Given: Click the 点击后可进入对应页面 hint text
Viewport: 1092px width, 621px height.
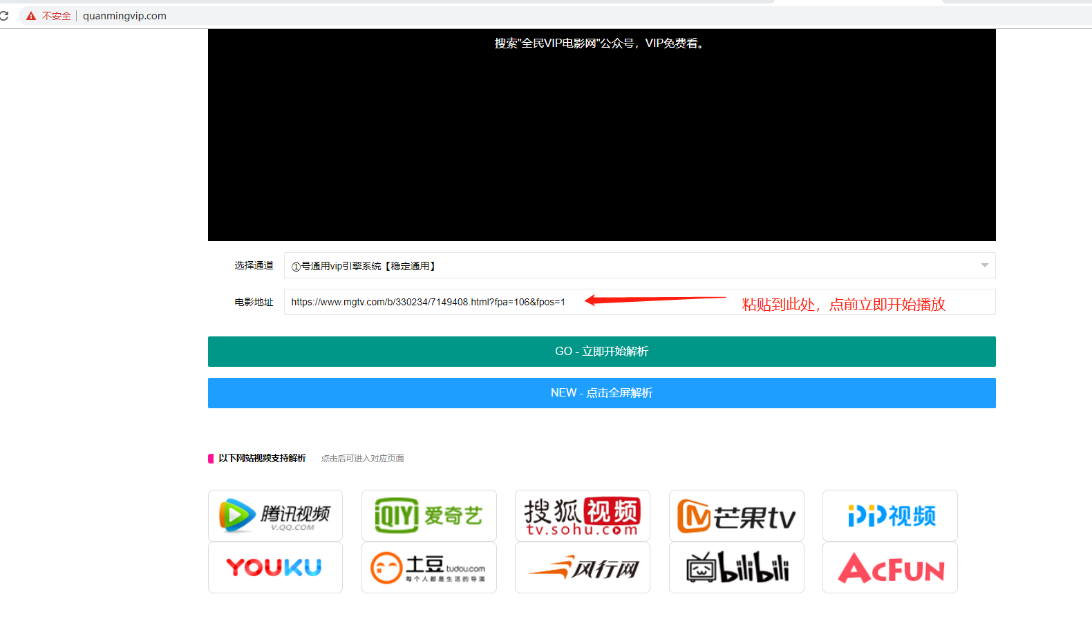Looking at the screenshot, I should [362, 459].
